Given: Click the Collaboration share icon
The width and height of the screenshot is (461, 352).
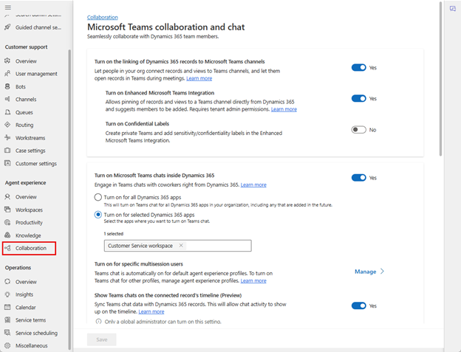Looking at the screenshot, I should (7, 248).
